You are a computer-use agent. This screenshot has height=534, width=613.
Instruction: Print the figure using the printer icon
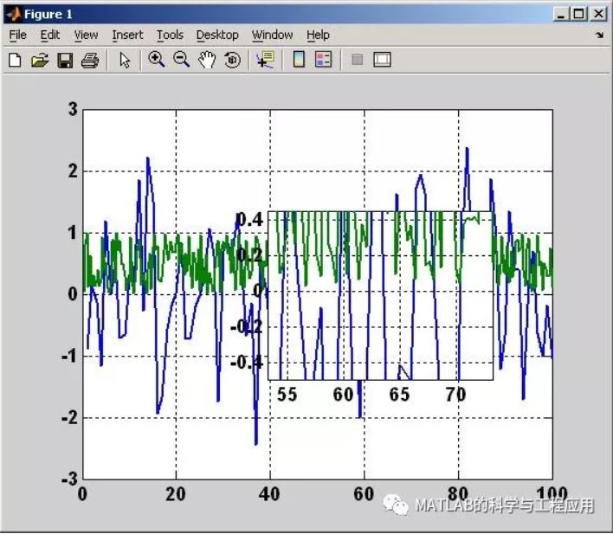coord(90,61)
